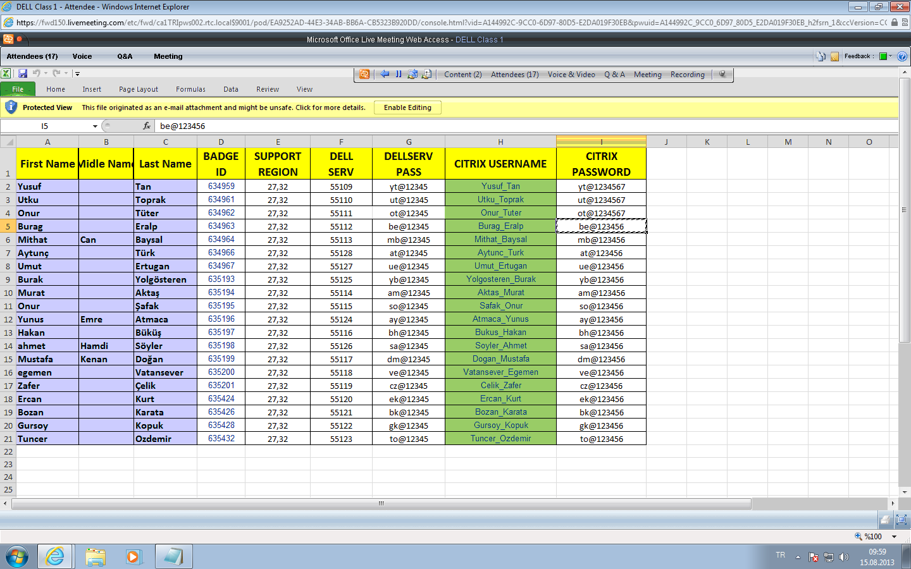Open Attendees (17) on the floating toolbar
The height and width of the screenshot is (569, 911).
[515, 75]
